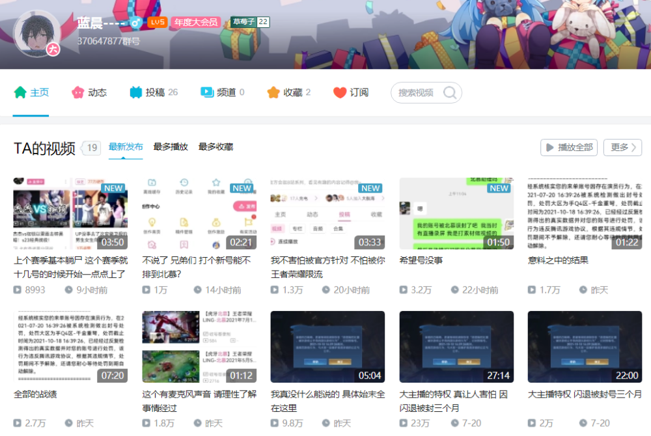Image resolution: width=651 pixels, height=436 pixels.
Task: Click the 草莓子 fan medal badge
Action: [x=251, y=22]
